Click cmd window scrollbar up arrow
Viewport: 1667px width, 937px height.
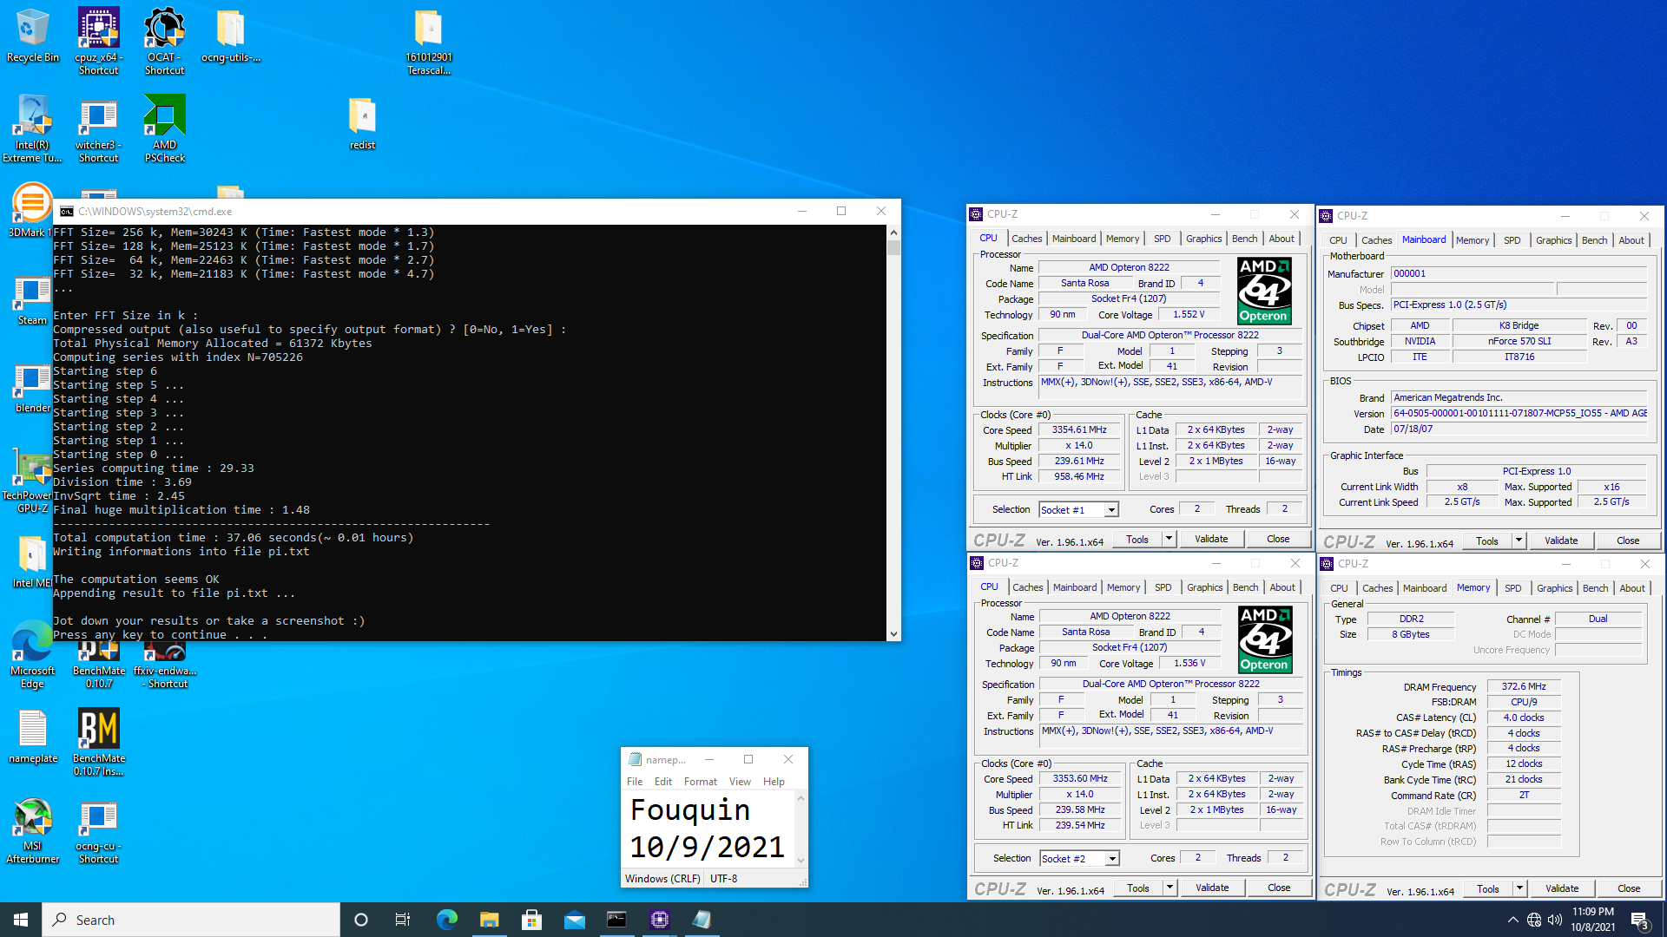893,233
